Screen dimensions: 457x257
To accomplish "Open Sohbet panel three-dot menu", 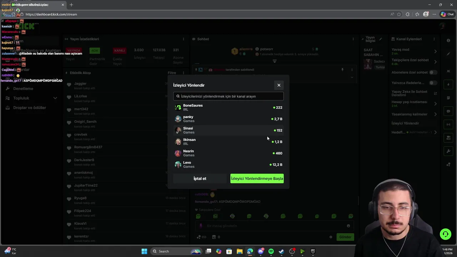I will 353,39.
